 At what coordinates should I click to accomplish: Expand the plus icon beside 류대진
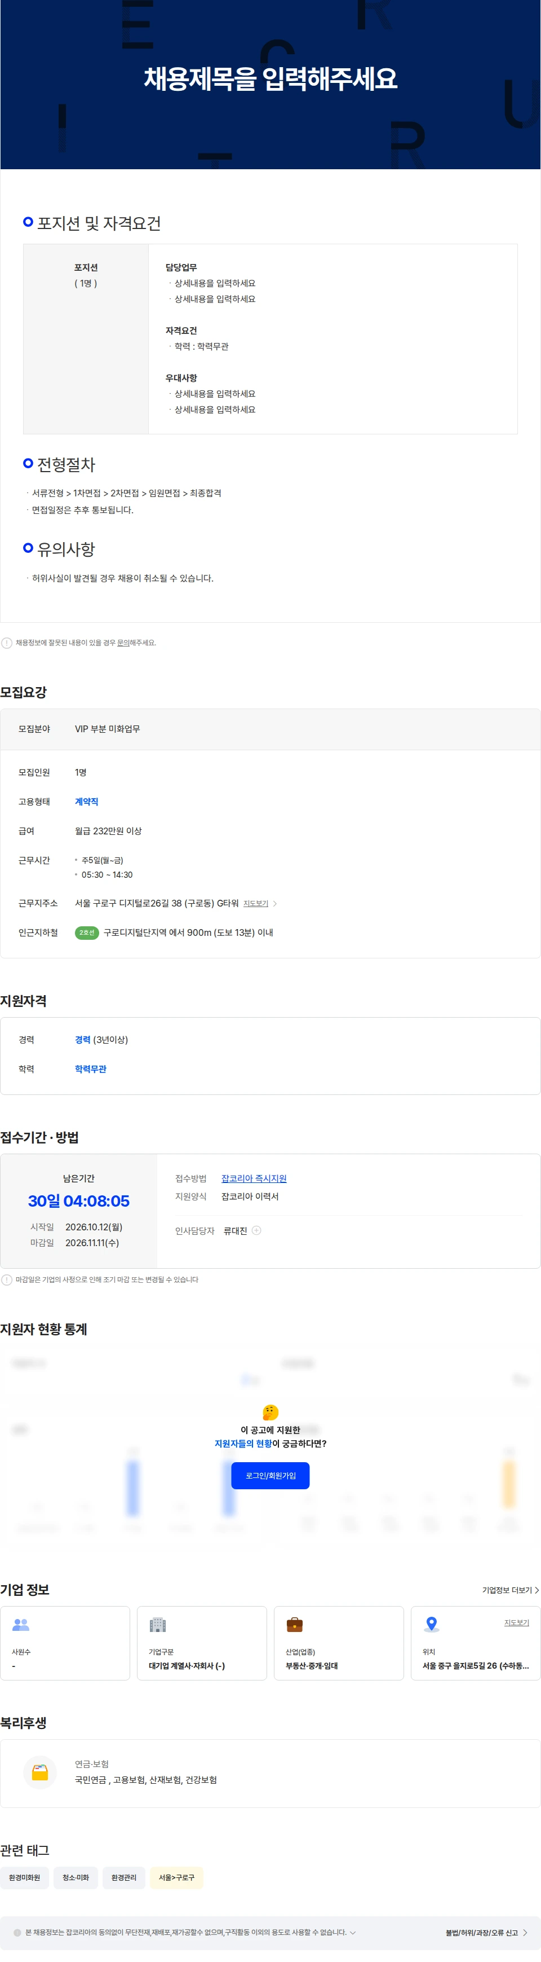[x=256, y=1230]
